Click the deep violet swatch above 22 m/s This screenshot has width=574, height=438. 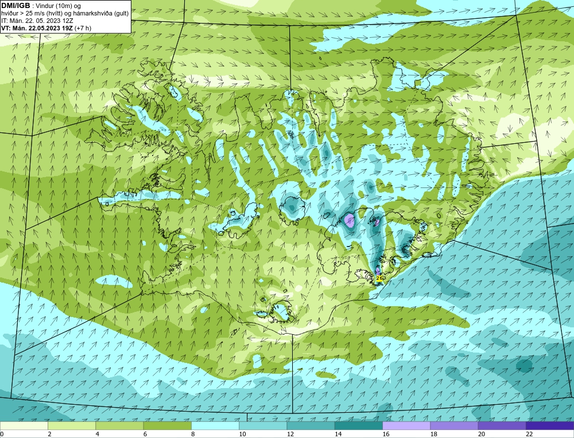(549, 426)
